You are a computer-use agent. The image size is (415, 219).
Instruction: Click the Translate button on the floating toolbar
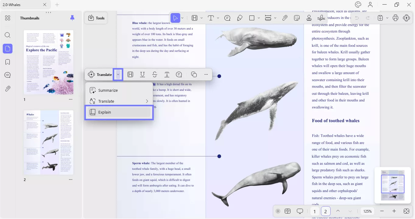[100, 74]
